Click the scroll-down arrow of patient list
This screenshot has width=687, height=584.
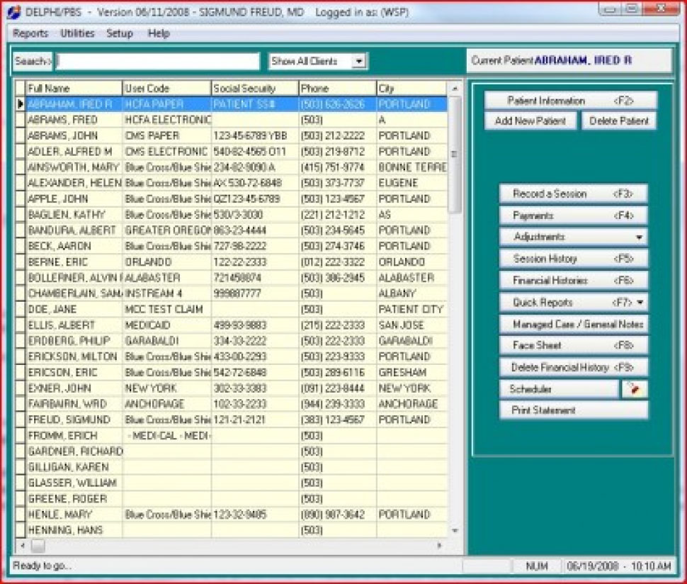tap(455, 531)
